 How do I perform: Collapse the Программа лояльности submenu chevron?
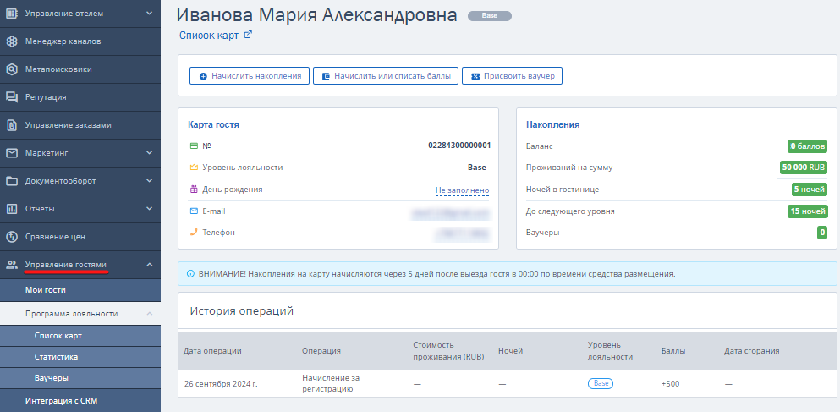(150, 314)
